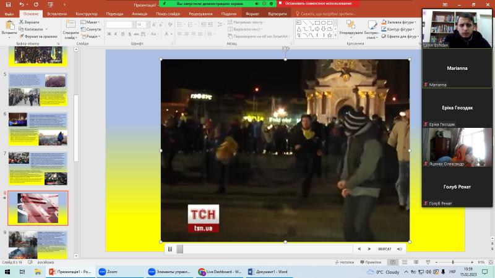This screenshot has width=495, height=278.
Task: Stop Zoom screen sharing
Action: 318,4
